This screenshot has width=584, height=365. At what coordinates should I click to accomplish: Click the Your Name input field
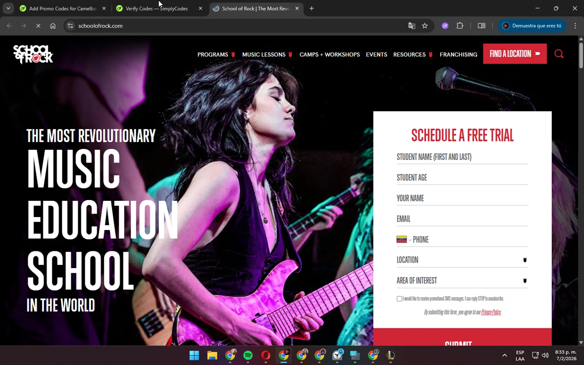(462, 198)
